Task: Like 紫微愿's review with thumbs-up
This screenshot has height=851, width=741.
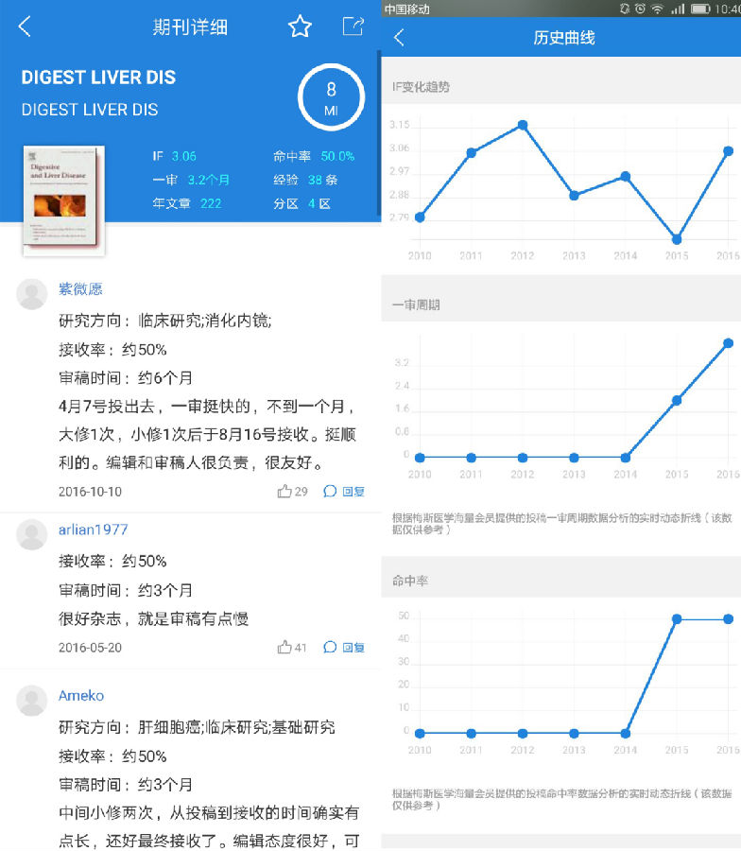Action: coord(292,492)
